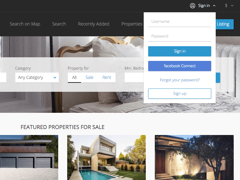
Task: Click the blue Sign in button
Action: 179,51
